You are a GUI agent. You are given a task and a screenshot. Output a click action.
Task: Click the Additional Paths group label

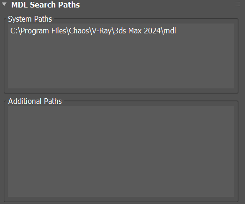click(35, 101)
